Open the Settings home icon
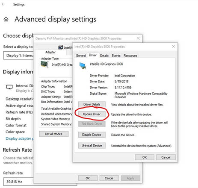 [6, 19]
